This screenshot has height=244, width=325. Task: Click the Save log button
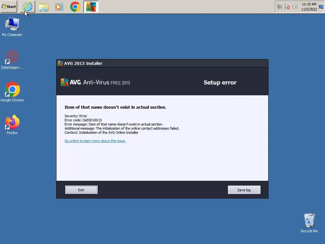coord(244,190)
